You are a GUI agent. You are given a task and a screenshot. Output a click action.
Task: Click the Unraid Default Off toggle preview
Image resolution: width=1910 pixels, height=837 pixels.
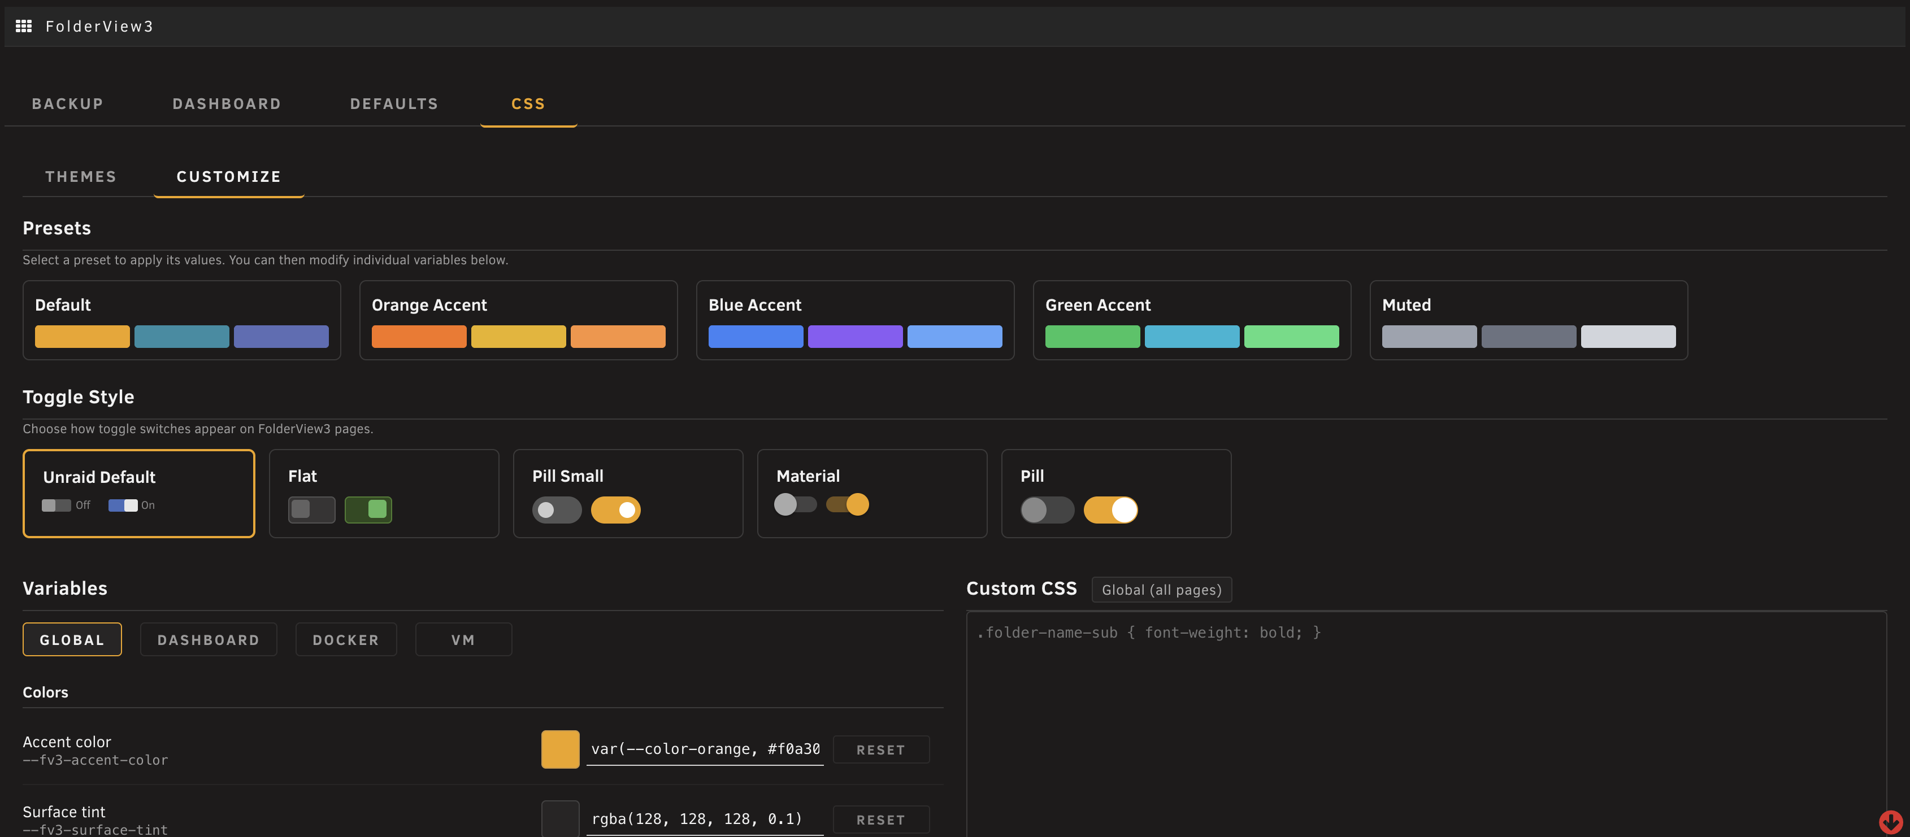coord(57,505)
